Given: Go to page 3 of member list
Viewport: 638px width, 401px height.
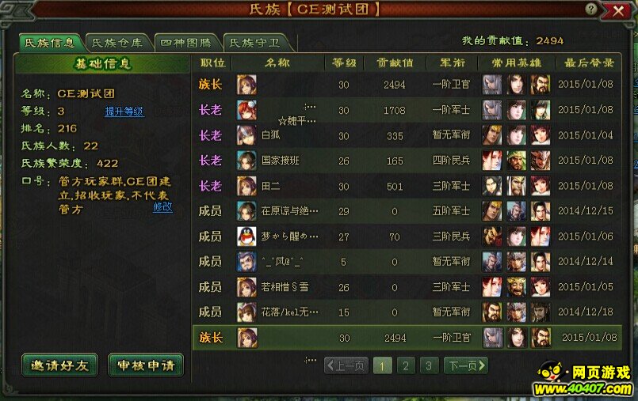Looking at the screenshot, I should [x=429, y=365].
